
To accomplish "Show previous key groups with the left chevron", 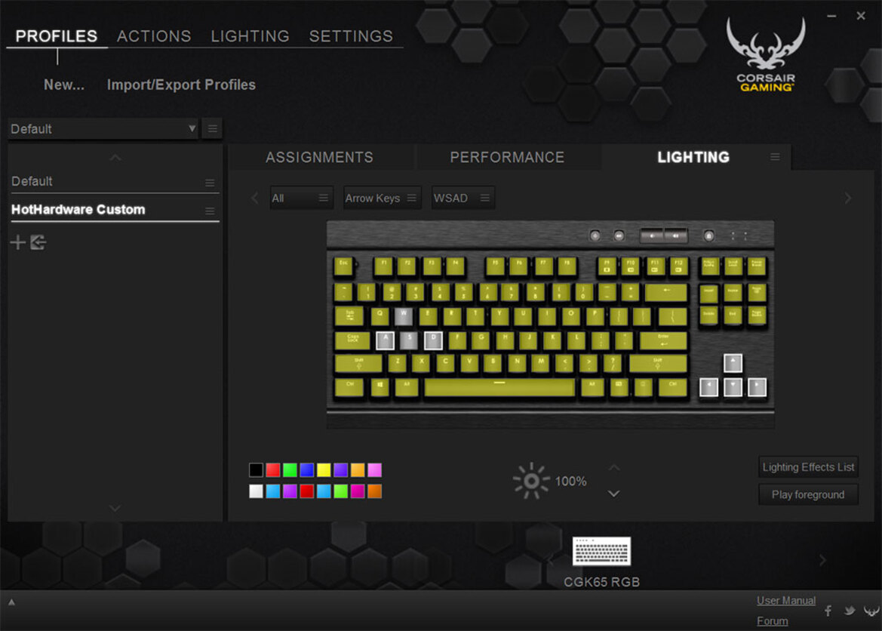I will point(255,199).
